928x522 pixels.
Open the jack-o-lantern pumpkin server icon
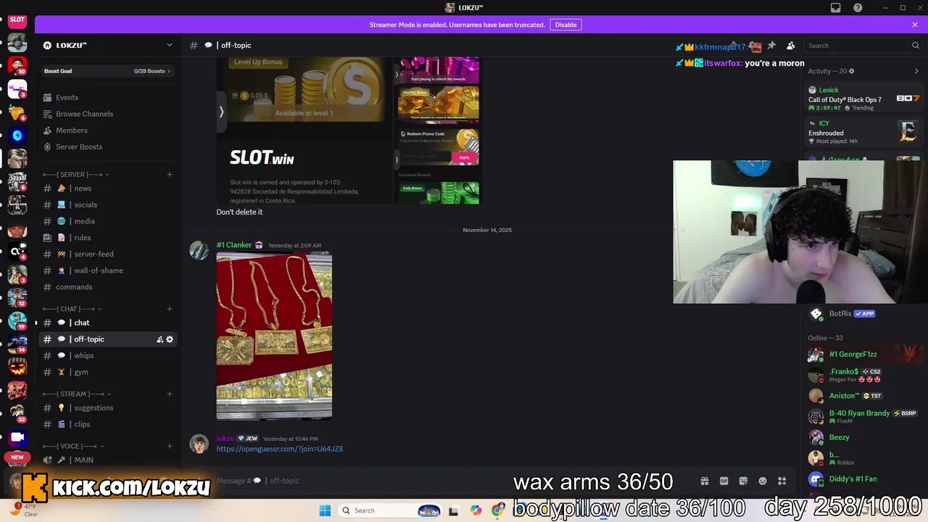pos(17,367)
